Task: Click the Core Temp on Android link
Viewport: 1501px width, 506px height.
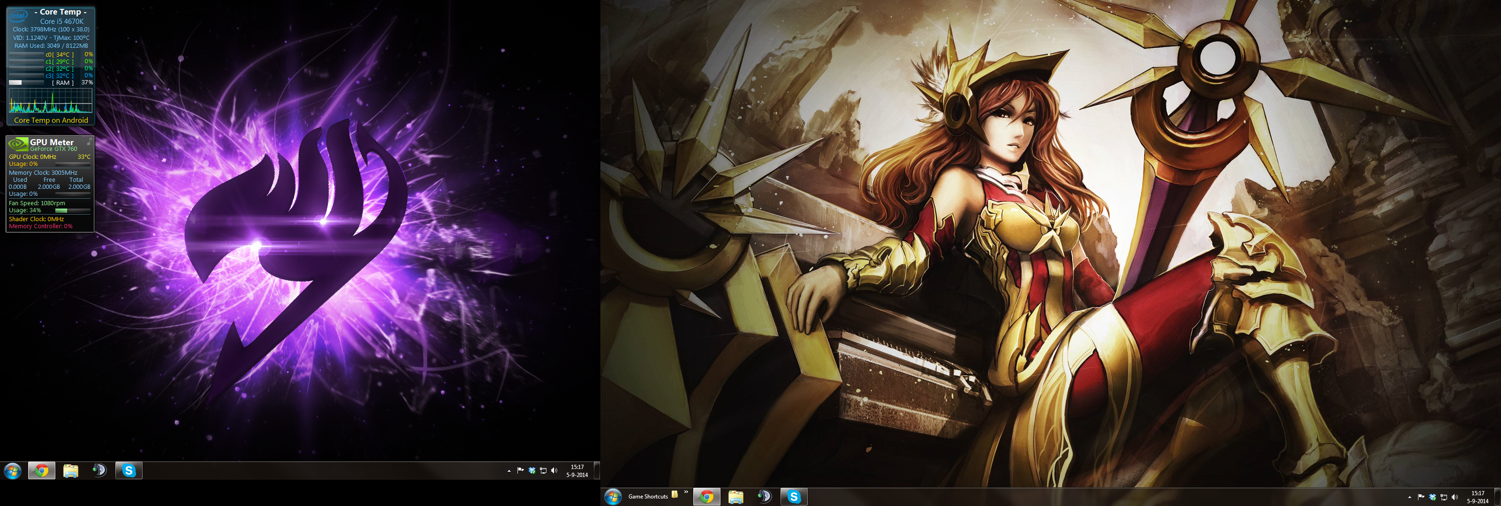Action: [x=51, y=120]
